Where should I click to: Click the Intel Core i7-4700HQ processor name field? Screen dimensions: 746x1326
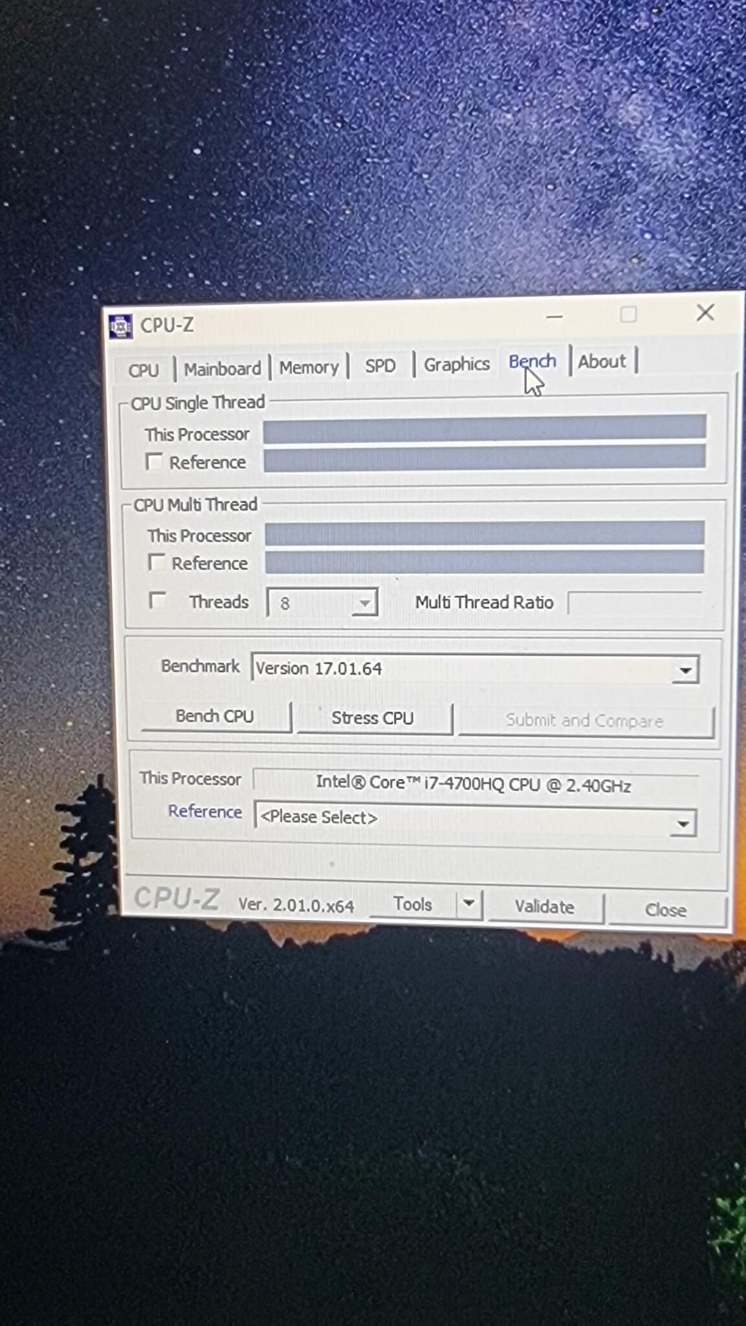pyautogui.click(x=475, y=783)
